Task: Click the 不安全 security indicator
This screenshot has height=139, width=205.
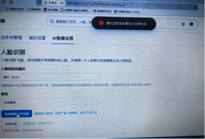Action: point(51,3)
